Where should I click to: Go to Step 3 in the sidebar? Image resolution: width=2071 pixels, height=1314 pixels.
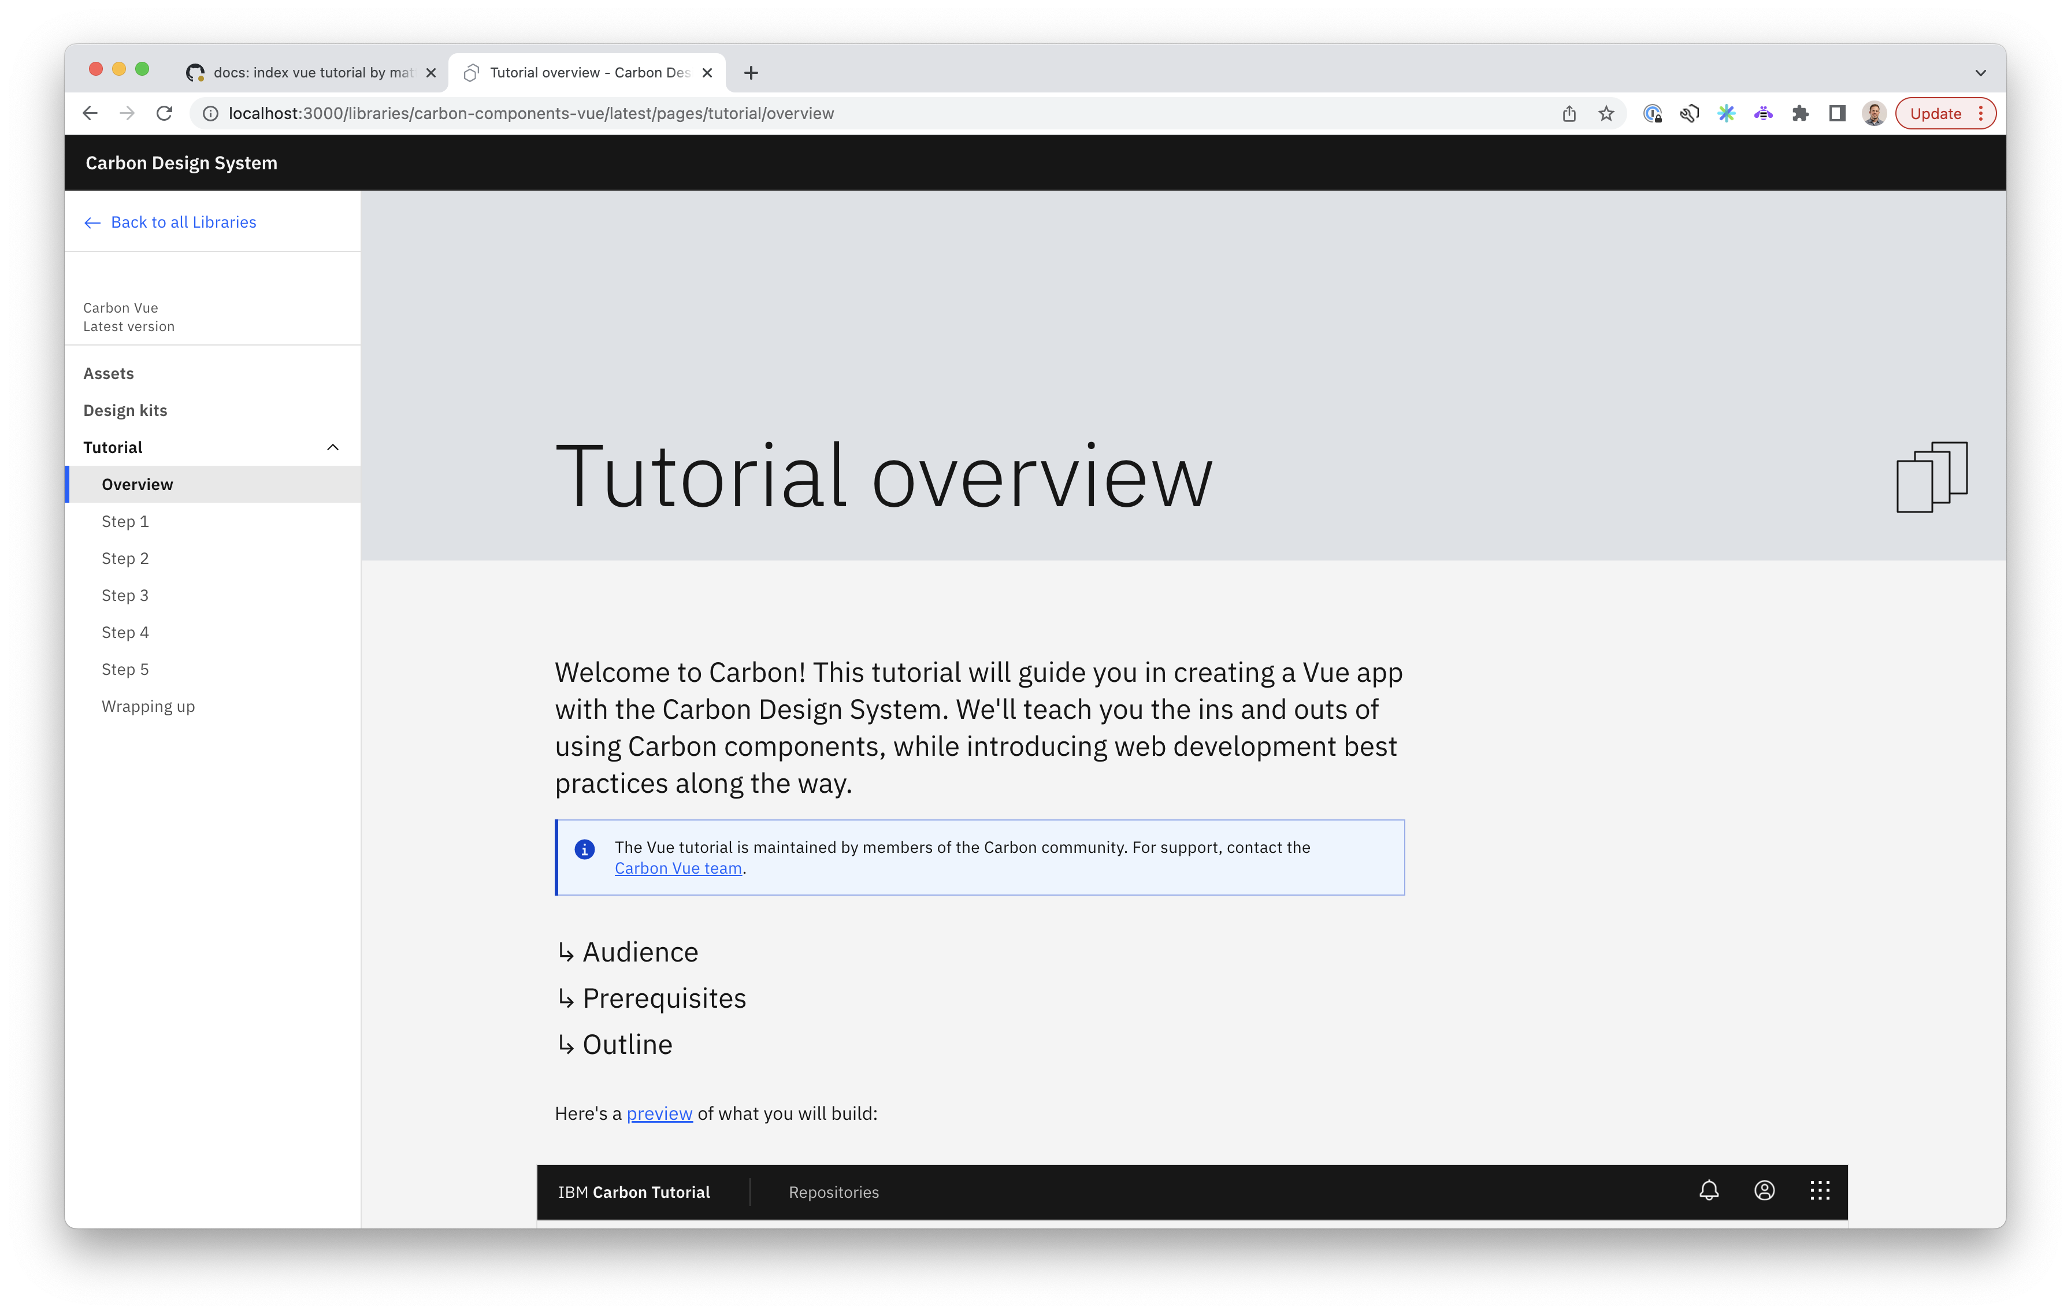click(x=213, y=595)
